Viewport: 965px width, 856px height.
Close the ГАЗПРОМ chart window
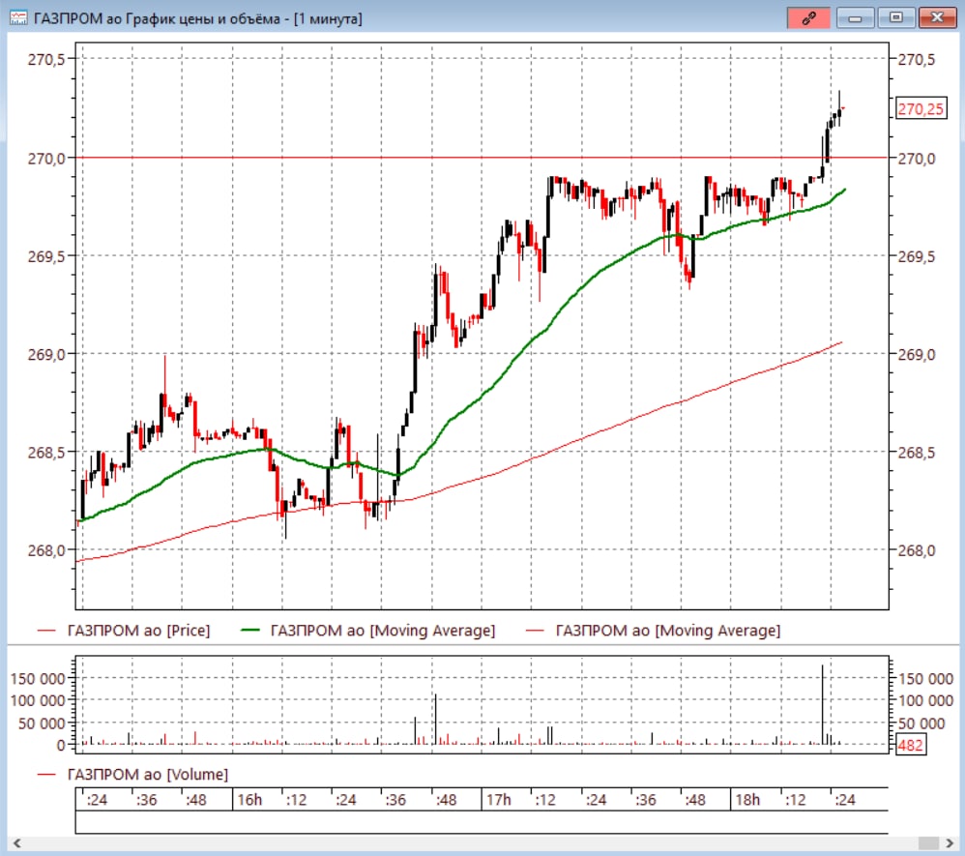tap(937, 17)
